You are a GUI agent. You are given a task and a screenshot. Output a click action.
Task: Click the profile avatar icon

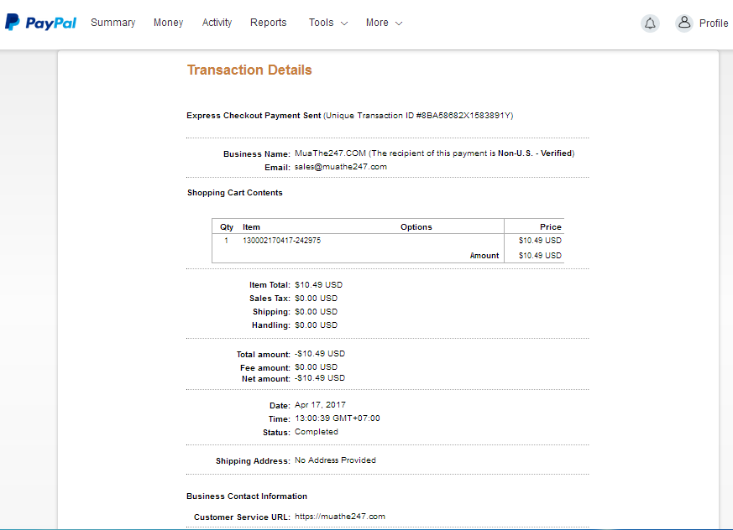pyautogui.click(x=684, y=23)
